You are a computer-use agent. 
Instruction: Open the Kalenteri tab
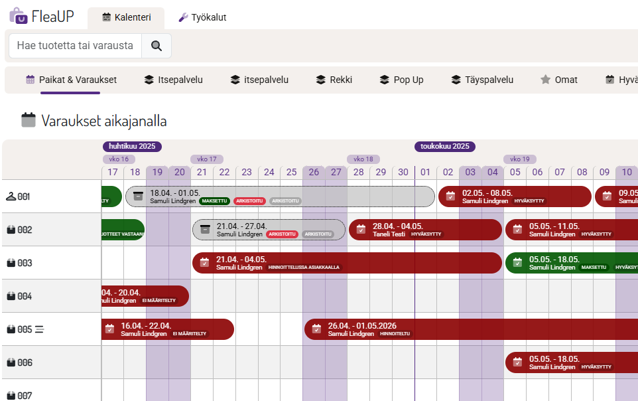click(x=126, y=17)
